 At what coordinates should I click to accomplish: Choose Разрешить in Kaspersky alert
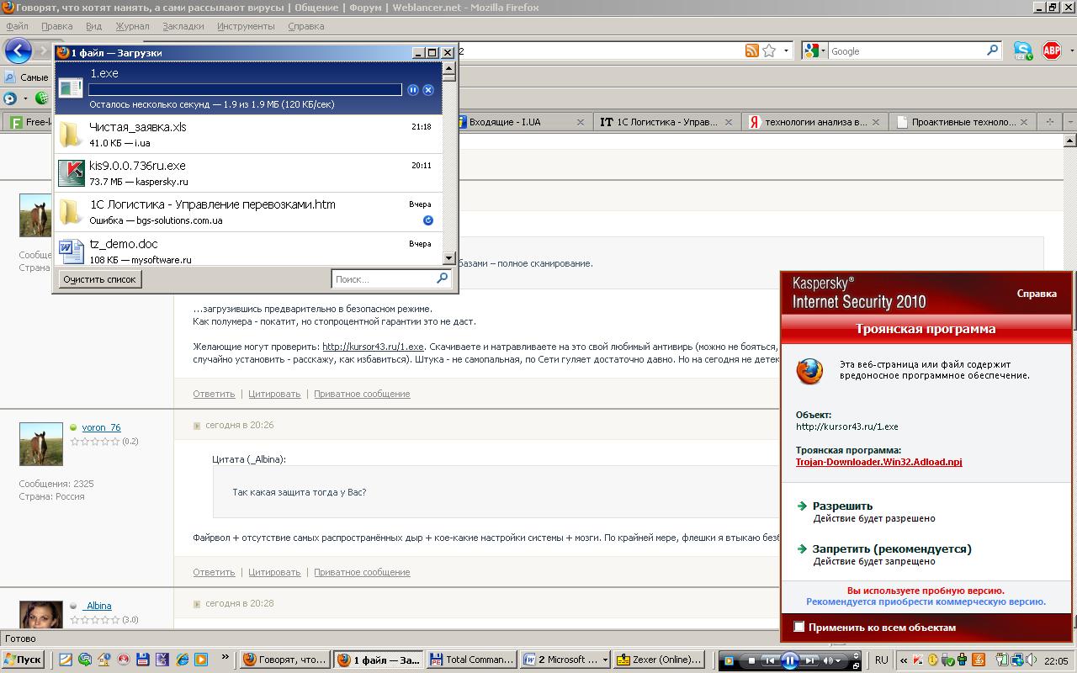pos(842,506)
